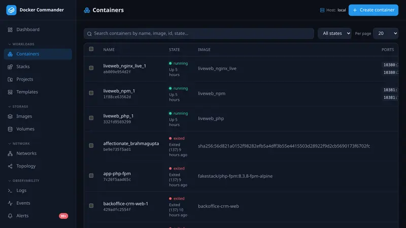This screenshot has width=406, height=228.
Task: Focus the search containers input field
Action: pos(199,33)
